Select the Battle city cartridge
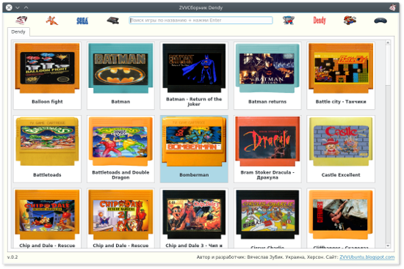The height and width of the screenshot is (269, 404). [x=341, y=75]
